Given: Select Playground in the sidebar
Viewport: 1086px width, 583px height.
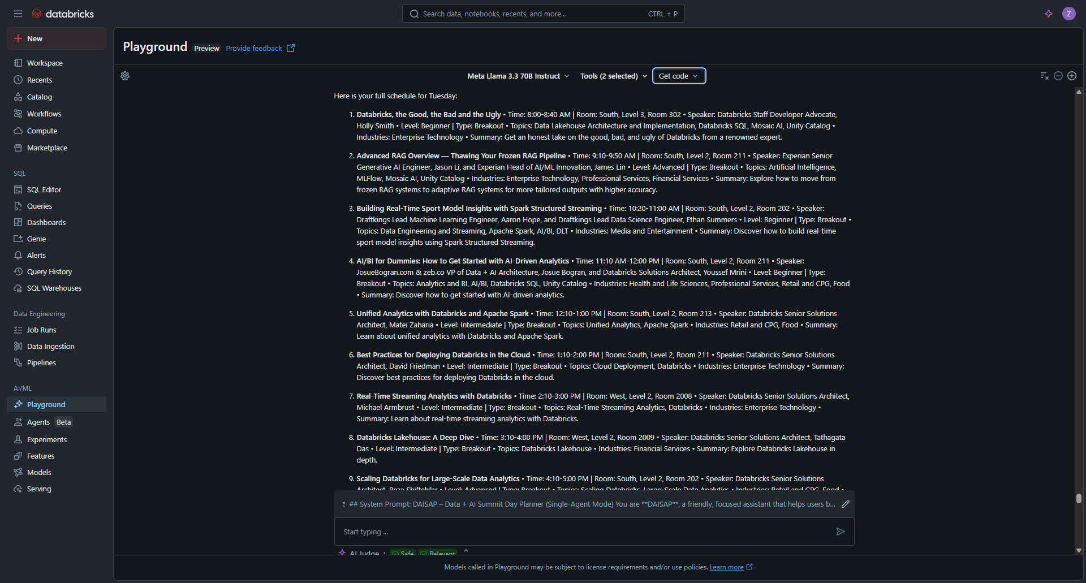Looking at the screenshot, I should coord(57,404).
